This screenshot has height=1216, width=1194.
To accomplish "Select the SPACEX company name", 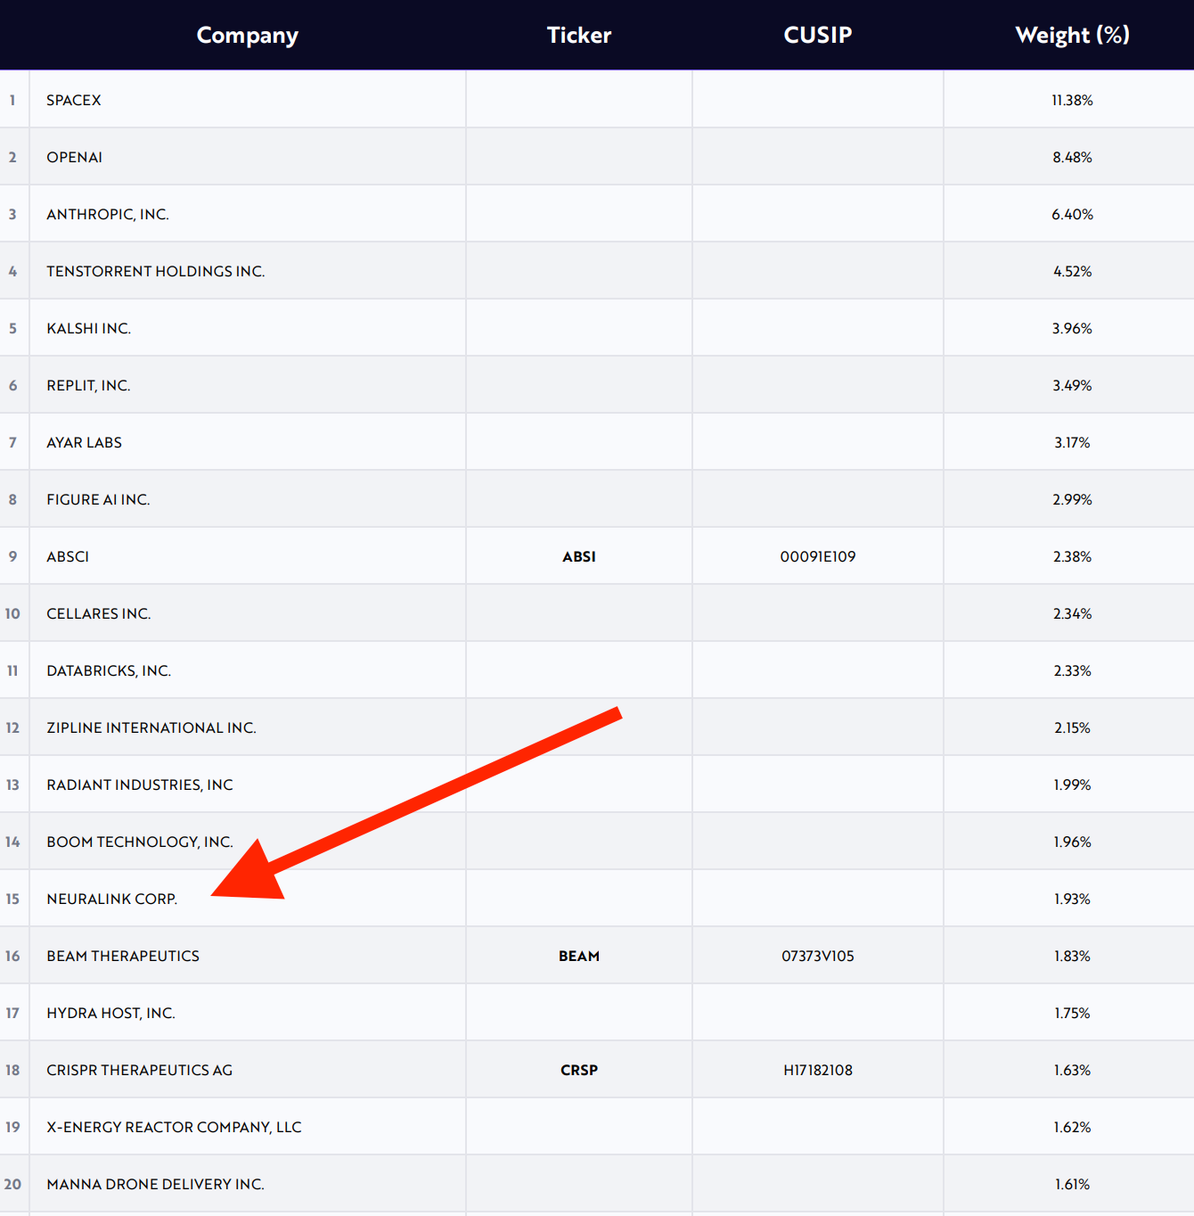I will (x=74, y=100).
